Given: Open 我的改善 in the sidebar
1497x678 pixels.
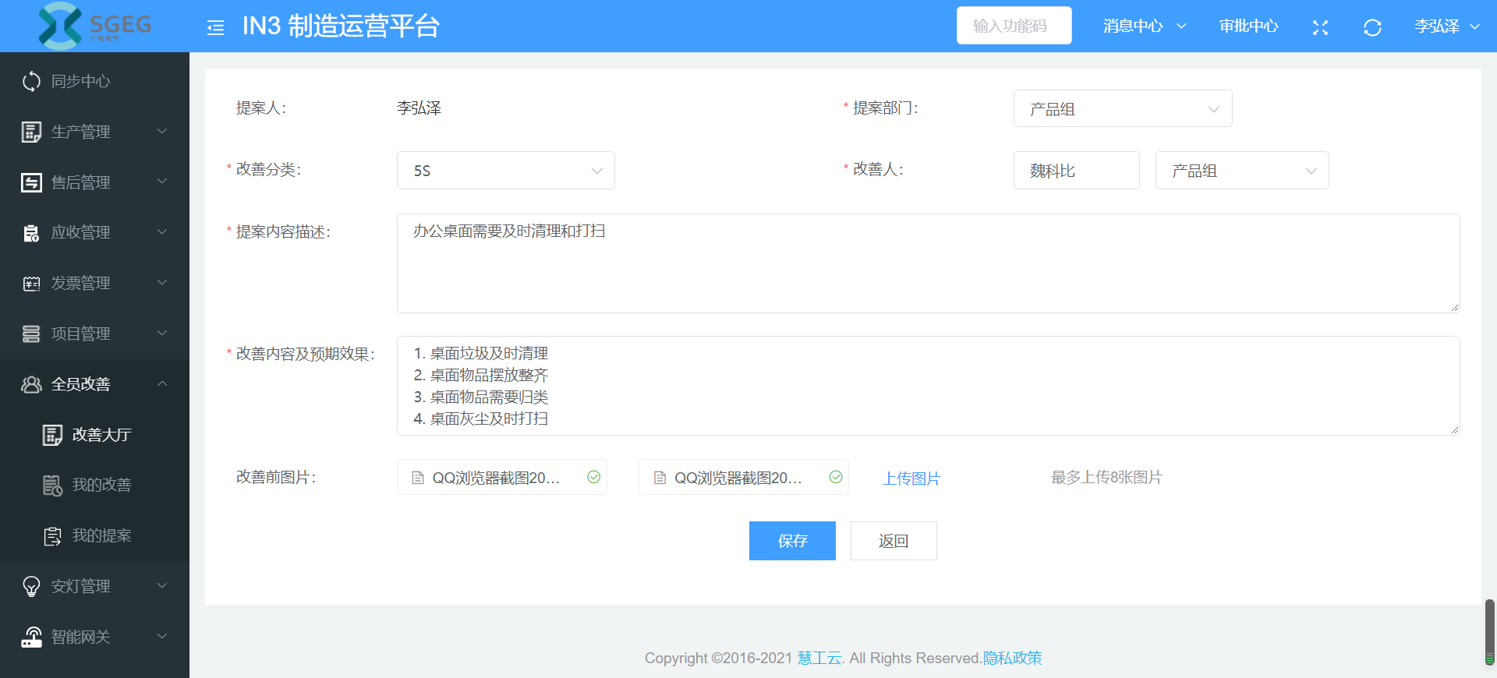Looking at the screenshot, I should point(101,485).
